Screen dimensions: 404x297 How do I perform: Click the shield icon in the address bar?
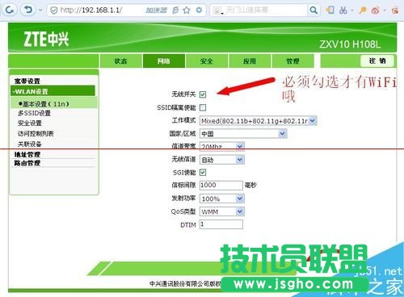54,10
